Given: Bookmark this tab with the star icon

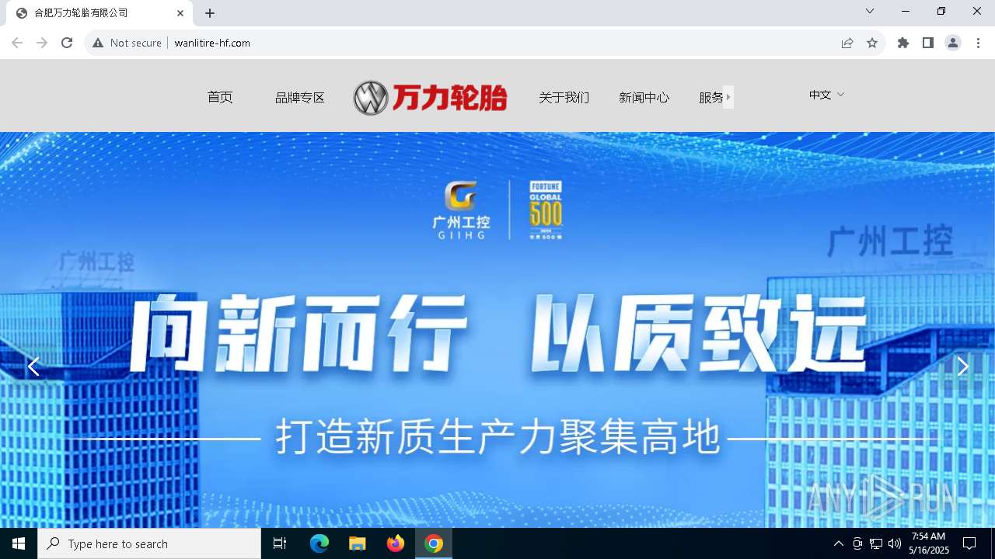Looking at the screenshot, I should click(x=872, y=43).
